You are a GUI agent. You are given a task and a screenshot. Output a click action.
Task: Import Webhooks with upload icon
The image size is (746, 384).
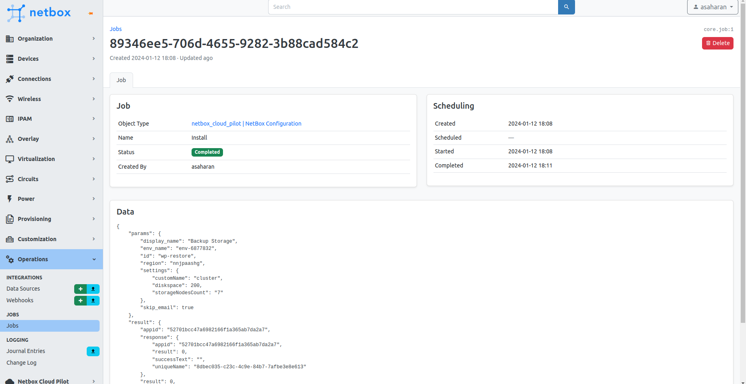click(x=93, y=301)
